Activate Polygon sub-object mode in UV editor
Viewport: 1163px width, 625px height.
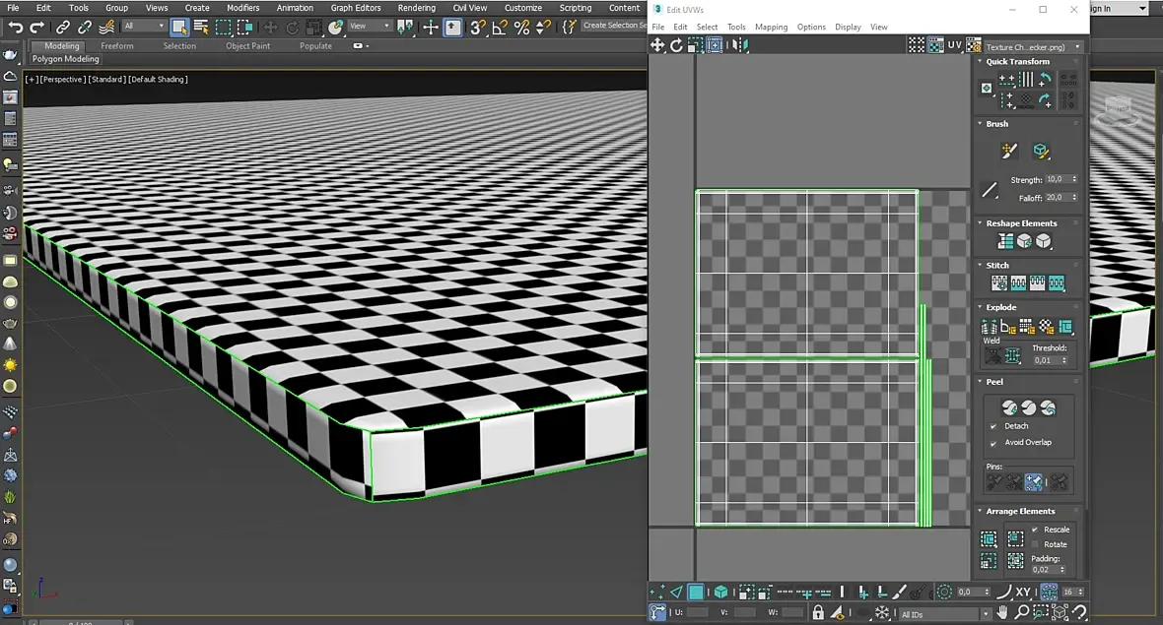click(696, 592)
